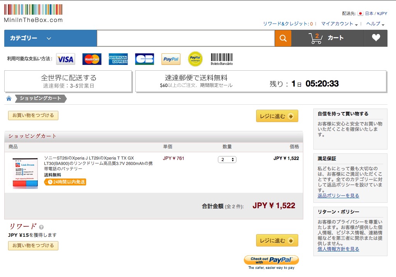Click the rewards help question mark icon
396x277 pixels.
41,227
